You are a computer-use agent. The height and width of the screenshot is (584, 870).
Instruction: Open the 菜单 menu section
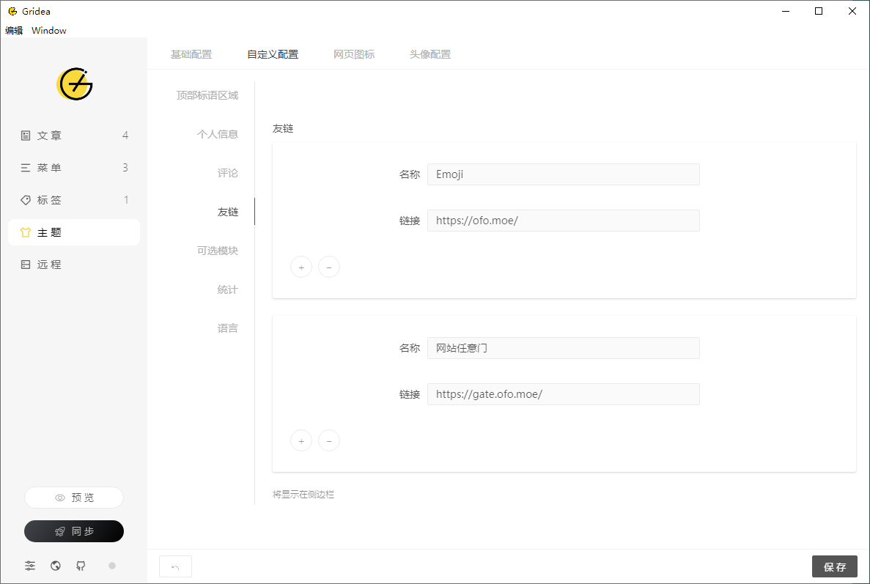[74, 168]
